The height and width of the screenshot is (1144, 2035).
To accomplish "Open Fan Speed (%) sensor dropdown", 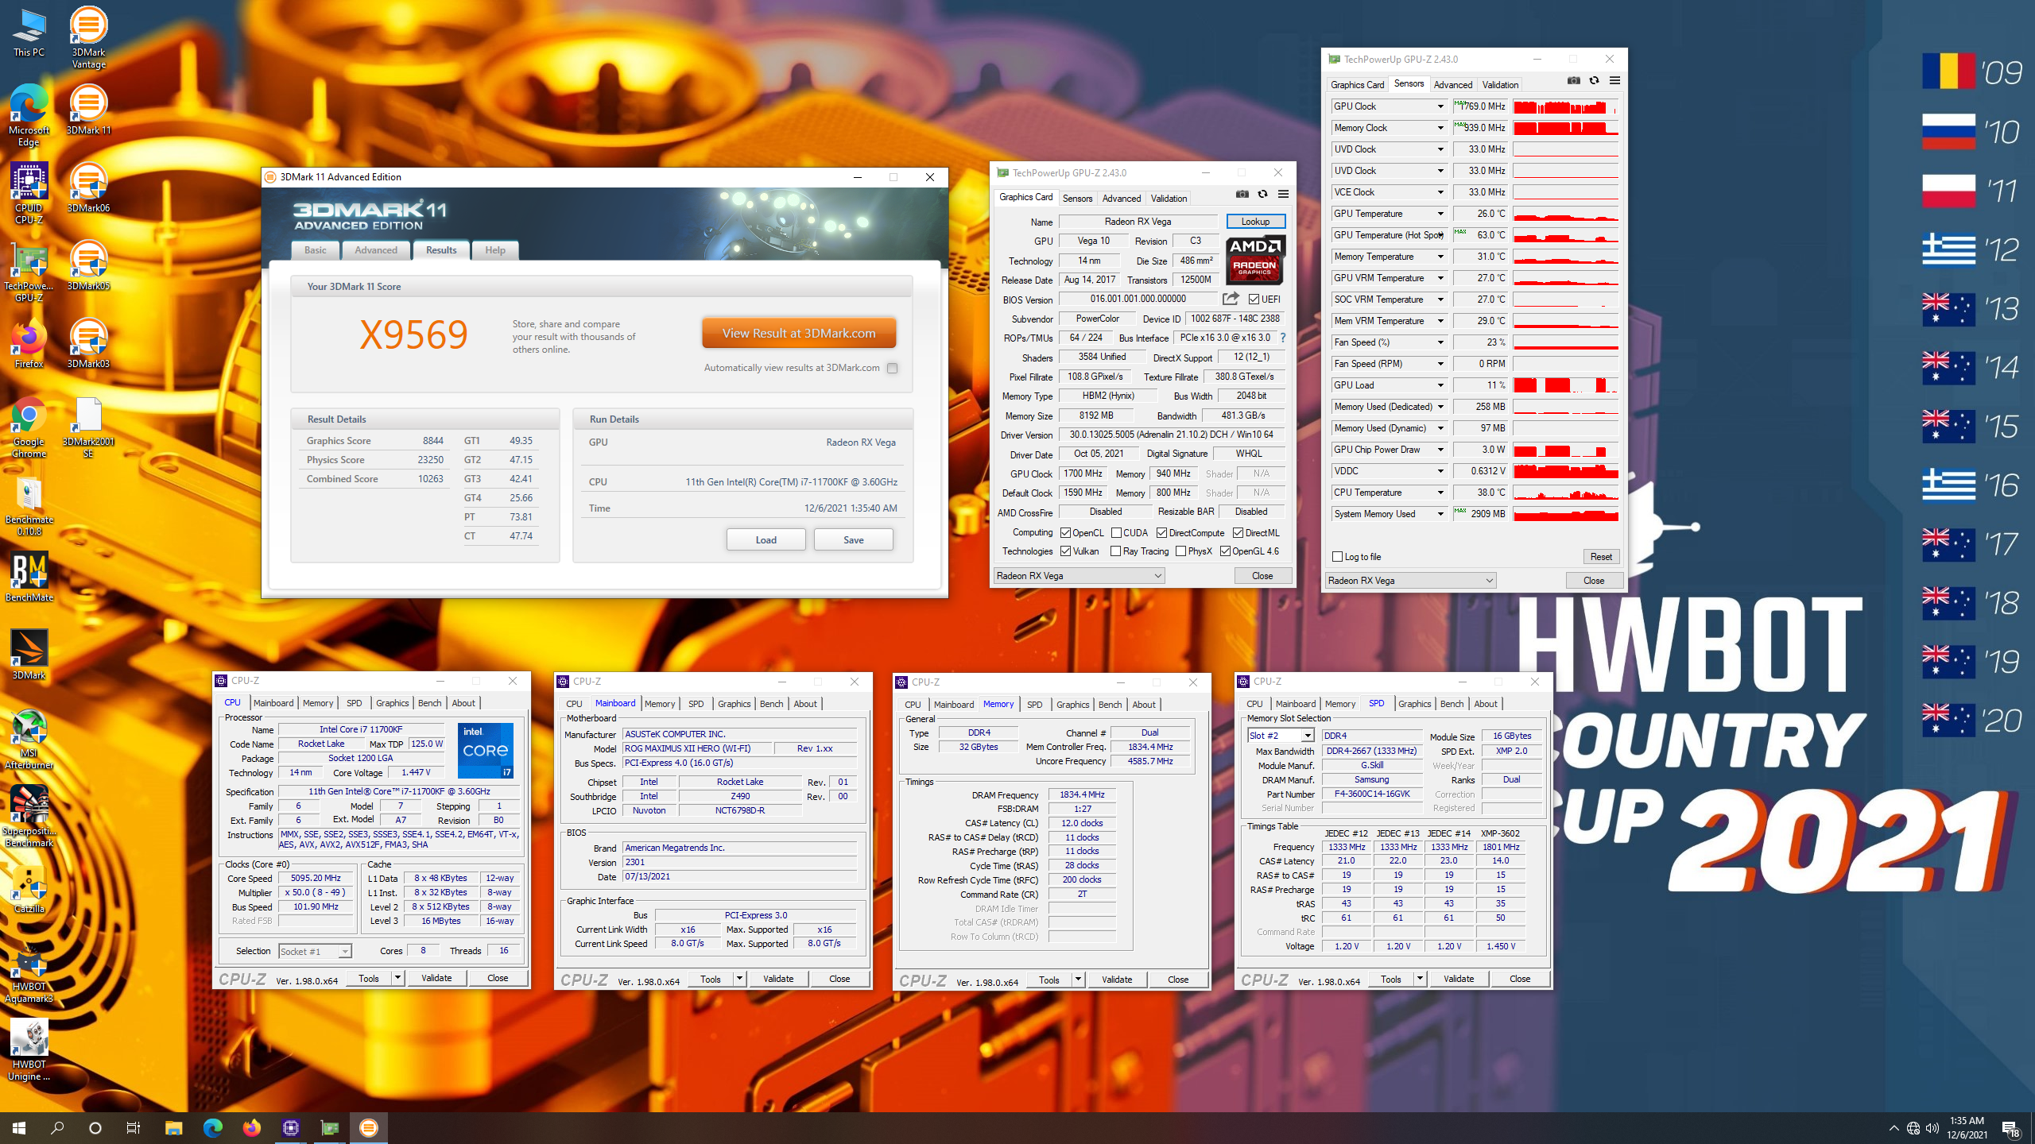I will [1440, 342].
